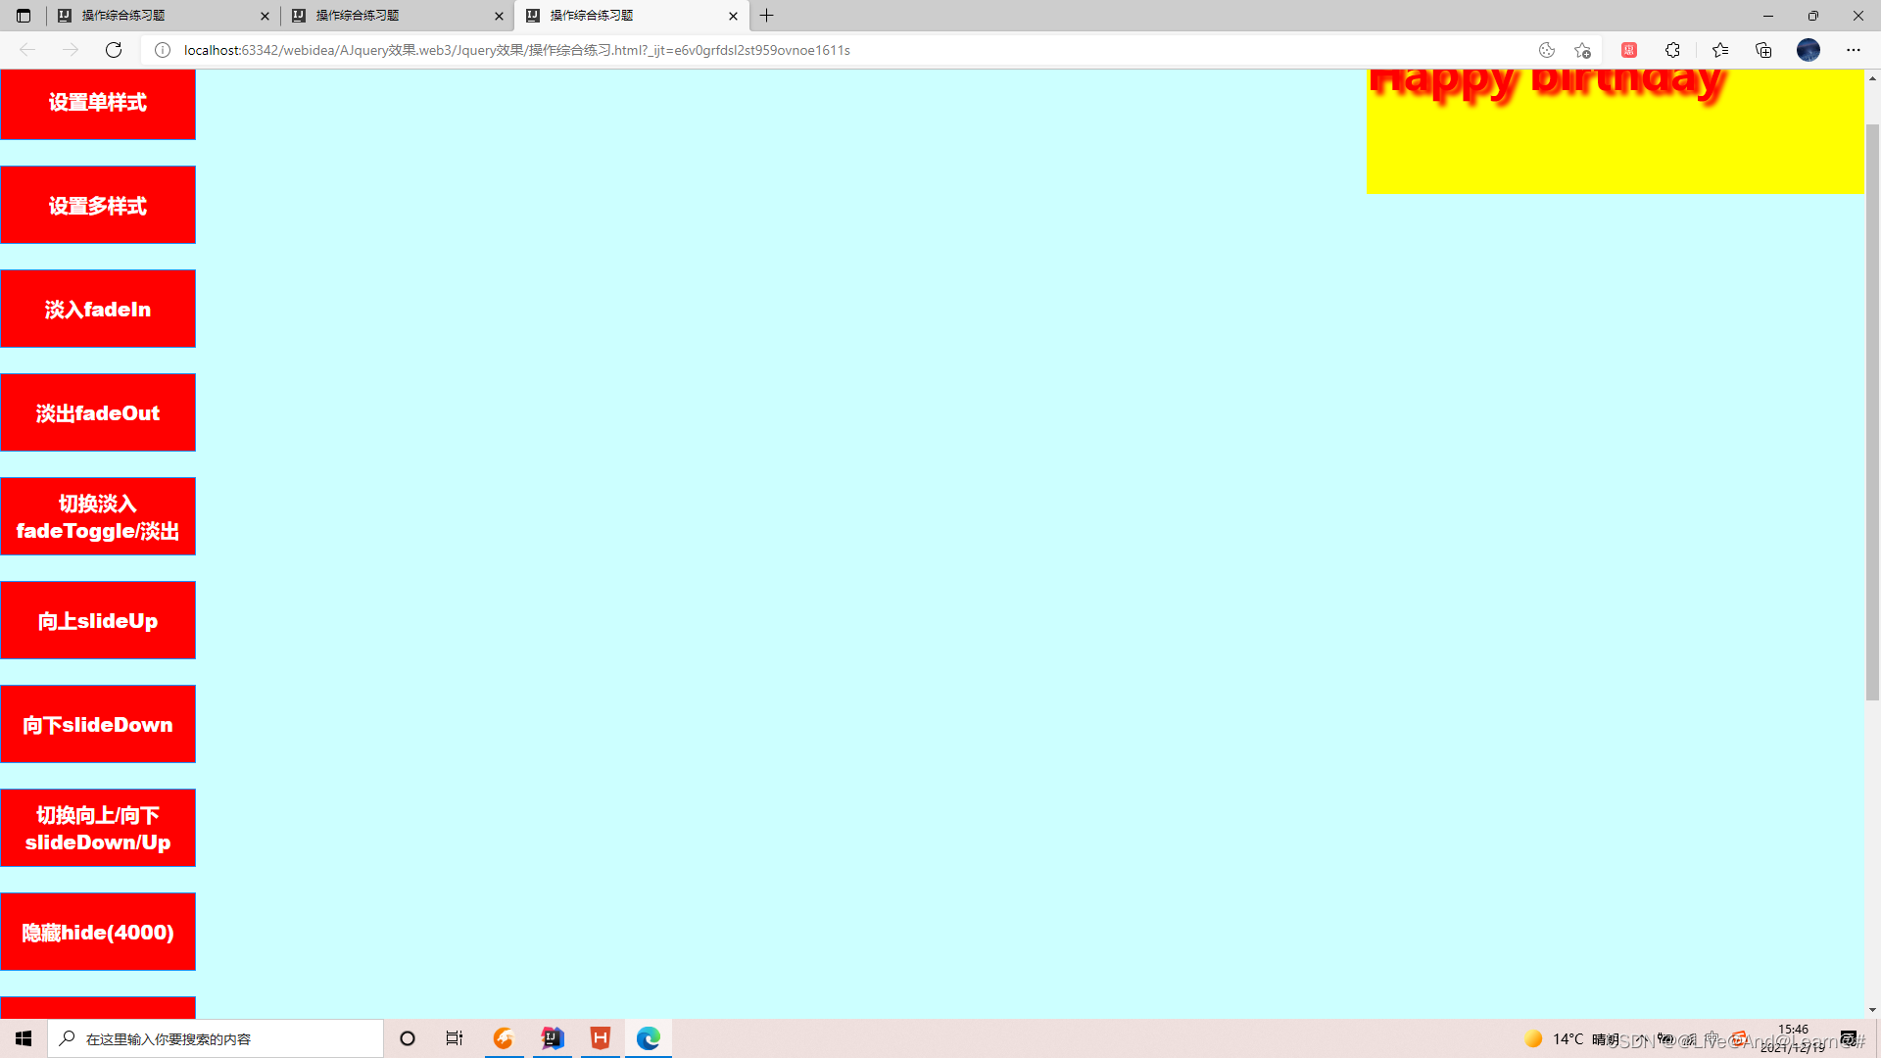
Task: Trigger the 淡出fadeOut button
Action: point(98,412)
